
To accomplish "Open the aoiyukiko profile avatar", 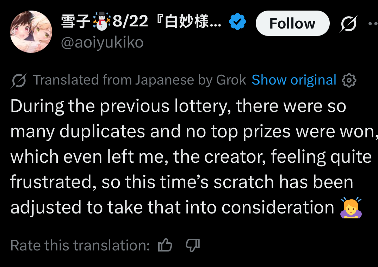I will pyautogui.click(x=31, y=32).
